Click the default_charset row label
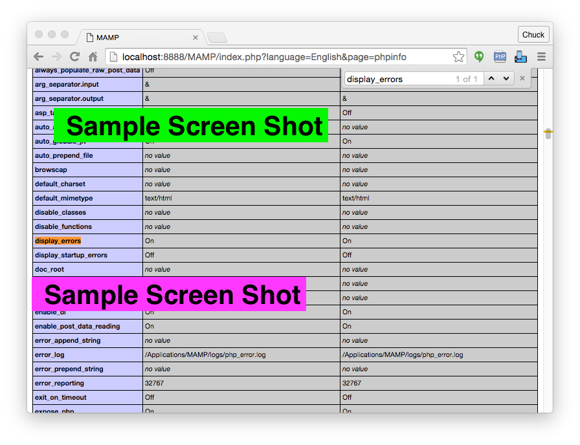 coord(60,184)
